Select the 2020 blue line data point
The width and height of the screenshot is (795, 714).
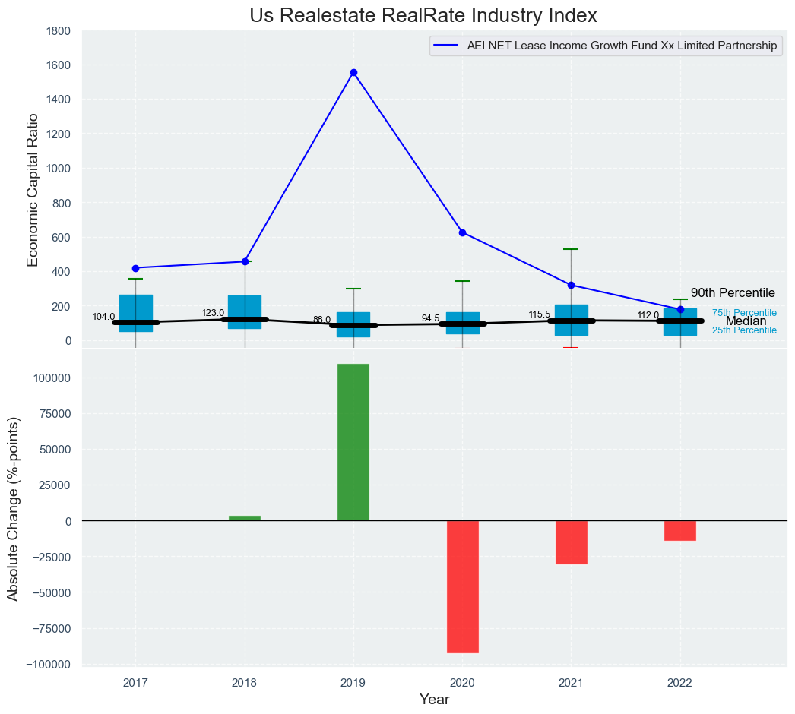(462, 232)
